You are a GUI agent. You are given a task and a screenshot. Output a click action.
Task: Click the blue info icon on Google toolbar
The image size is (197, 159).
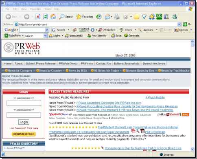92,30
